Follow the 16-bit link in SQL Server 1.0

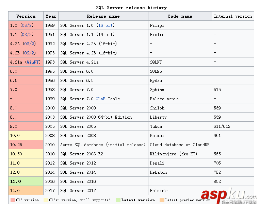pyautogui.click(x=106, y=25)
